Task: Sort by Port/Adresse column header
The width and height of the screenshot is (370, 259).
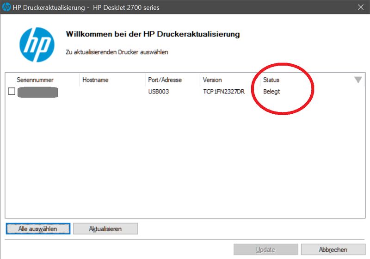Action: tap(165, 80)
